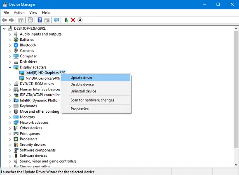The width and height of the screenshot is (239, 175).
Task: Click the Security devices icon
Action: pos(16,144)
